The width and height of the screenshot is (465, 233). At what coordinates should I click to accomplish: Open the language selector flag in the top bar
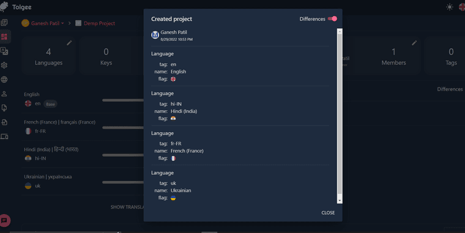click(462, 7)
